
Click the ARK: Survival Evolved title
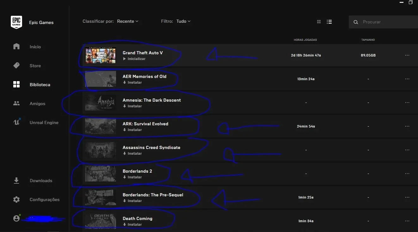pyautogui.click(x=145, y=124)
